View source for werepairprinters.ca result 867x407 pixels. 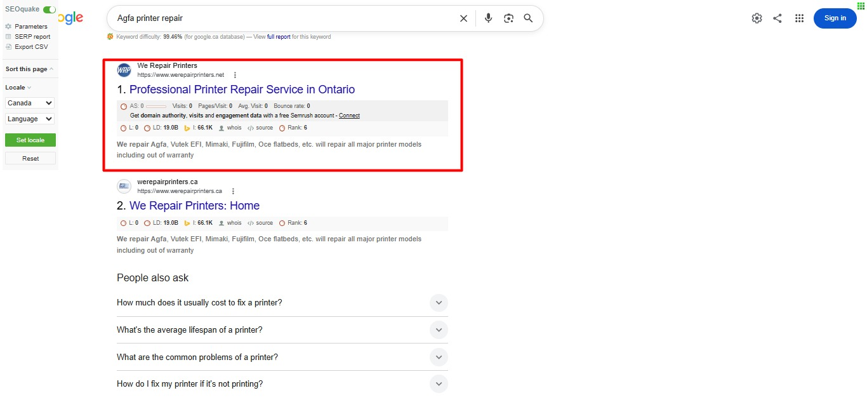260,223
